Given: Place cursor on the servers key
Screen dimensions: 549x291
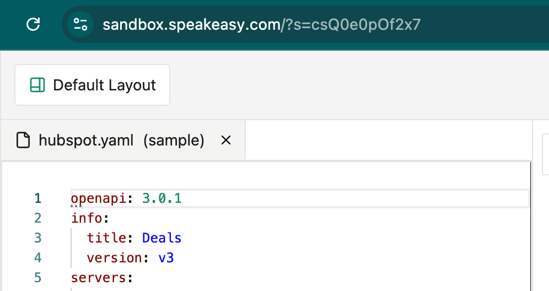Looking at the screenshot, I should tap(98, 278).
